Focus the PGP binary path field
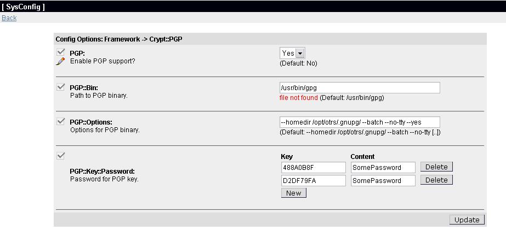Viewport: 506px width, 236px height. tap(360, 88)
